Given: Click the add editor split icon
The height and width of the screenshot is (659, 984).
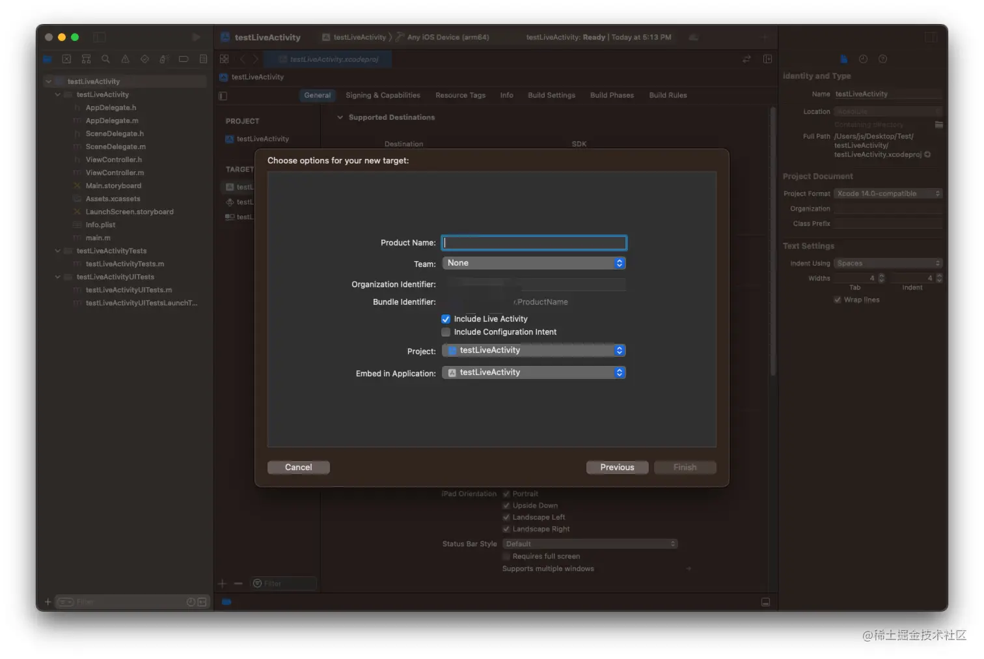Looking at the screenshot, I should click(x=767, y=59).
